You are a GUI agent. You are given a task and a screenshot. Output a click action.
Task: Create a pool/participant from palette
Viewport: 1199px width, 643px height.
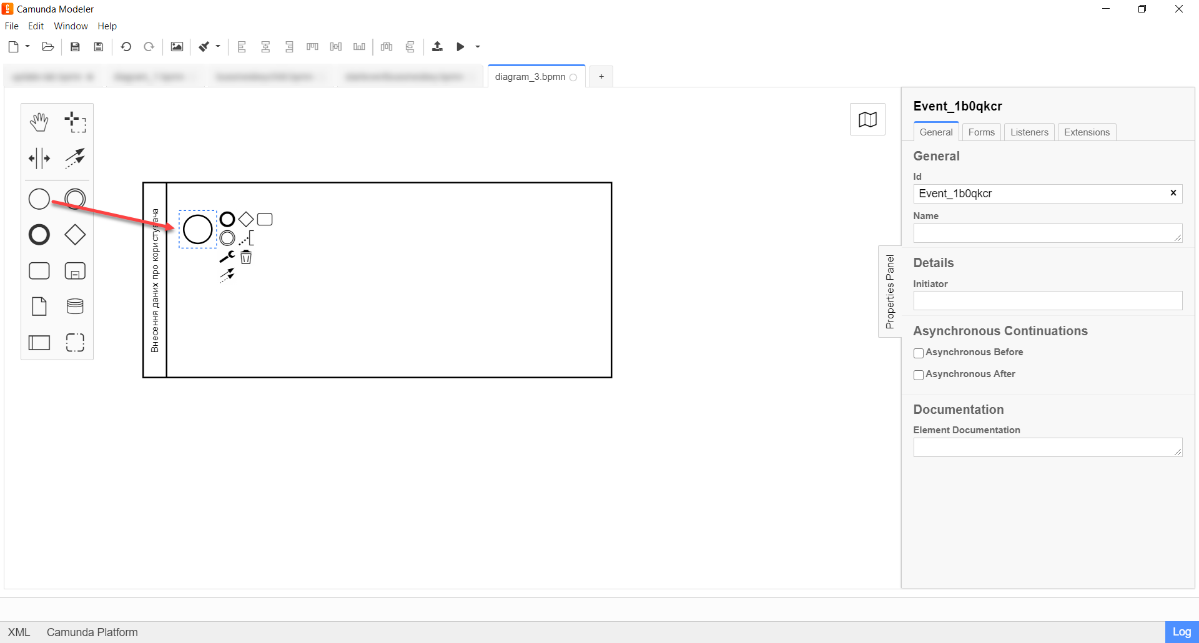coord(39,342)
